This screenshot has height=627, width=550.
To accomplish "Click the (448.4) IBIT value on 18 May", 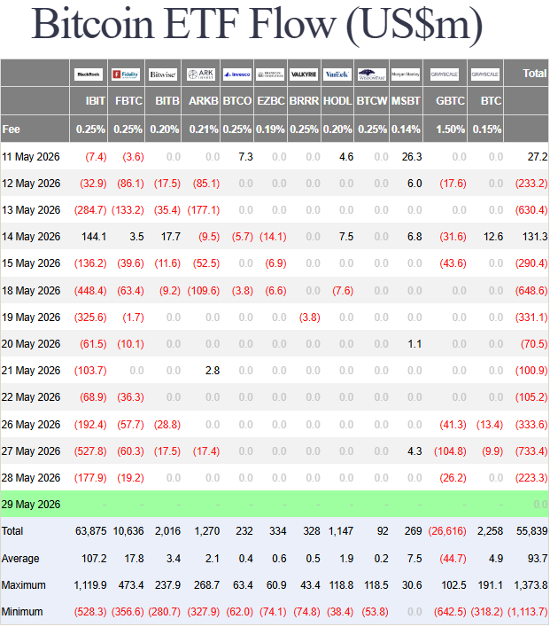I will pyautogui.click(x=90, y=291).
